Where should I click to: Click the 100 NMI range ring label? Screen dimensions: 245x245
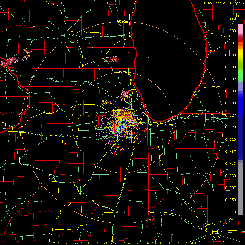point(122,22)
